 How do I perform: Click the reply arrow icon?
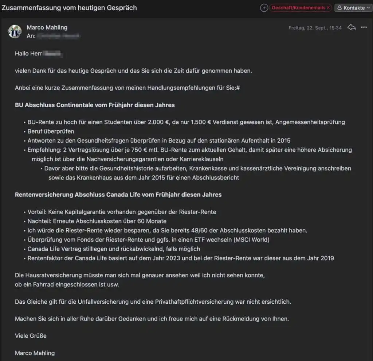point(351,27)
